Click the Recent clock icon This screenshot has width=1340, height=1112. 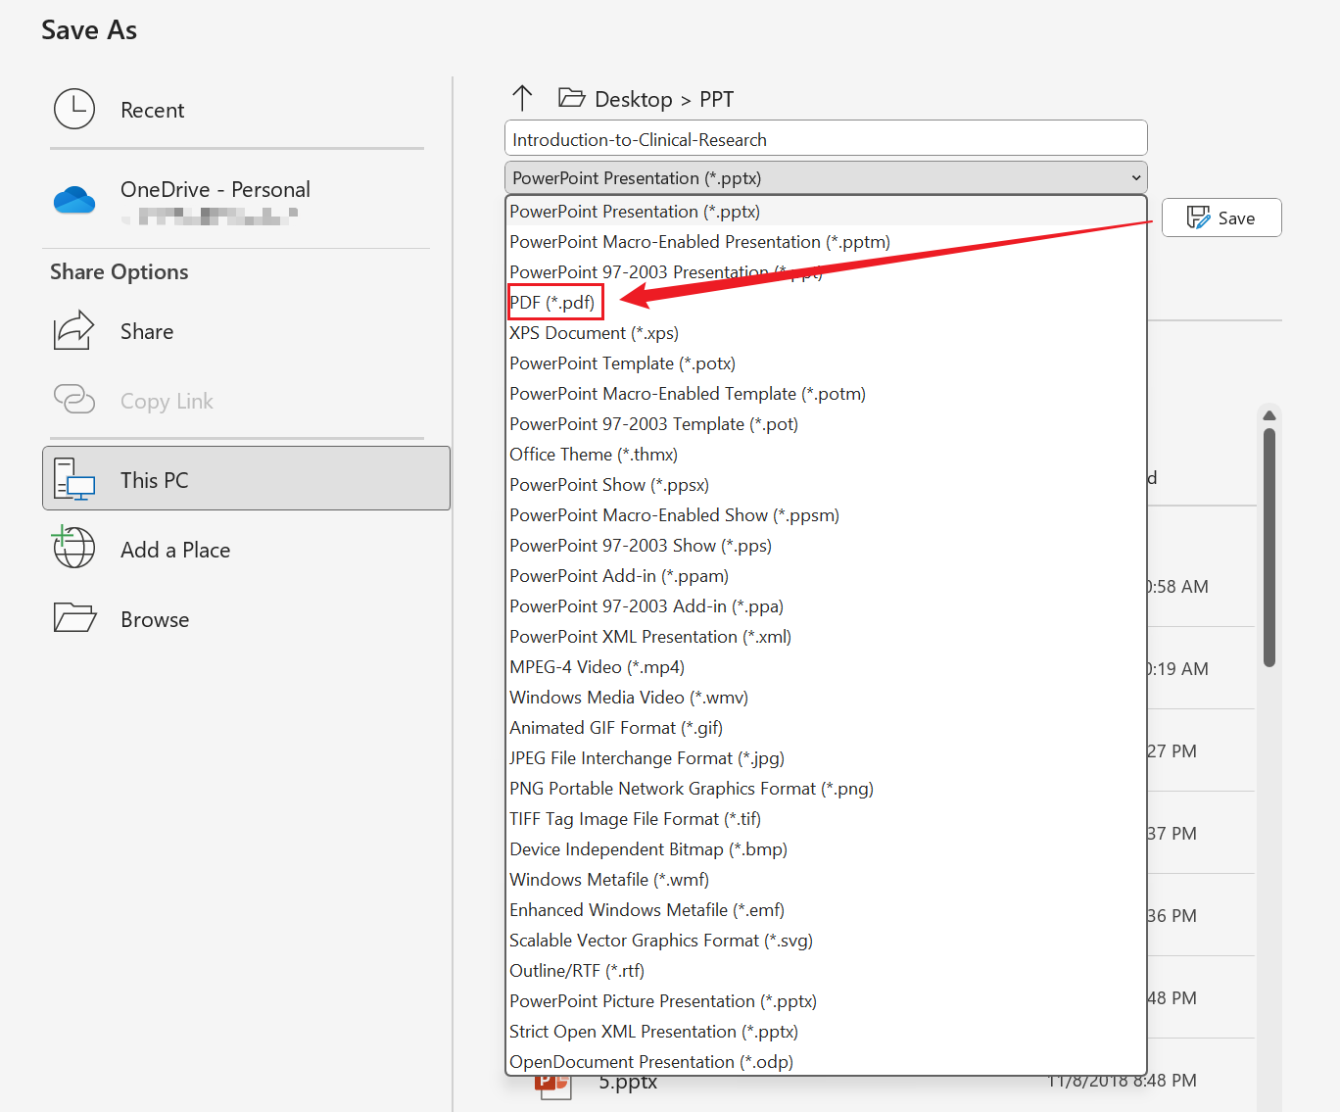tap(74, 109)
